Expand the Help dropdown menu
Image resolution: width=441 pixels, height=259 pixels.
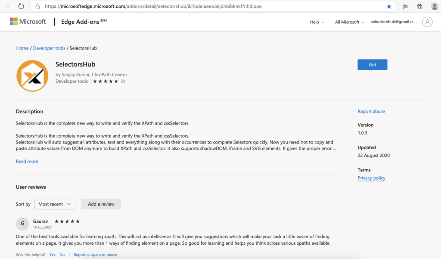click(317, 22)
